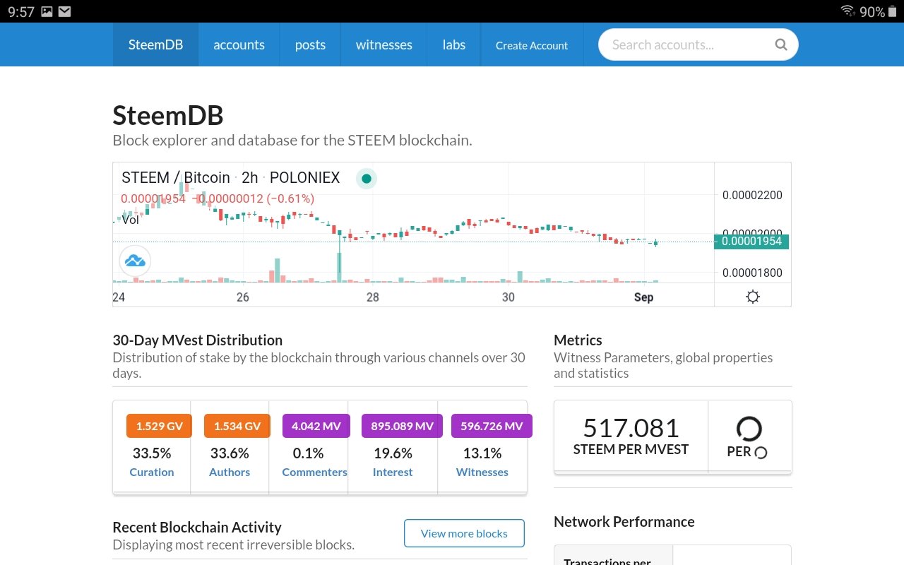Open the Authors link
904x565 pixels.
230,472
